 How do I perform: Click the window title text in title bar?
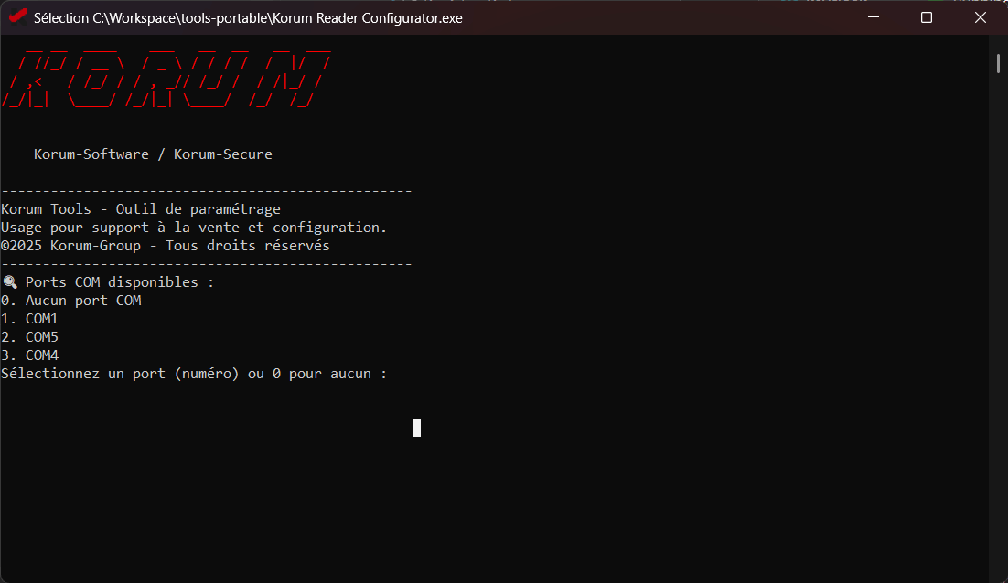[248, 18]
